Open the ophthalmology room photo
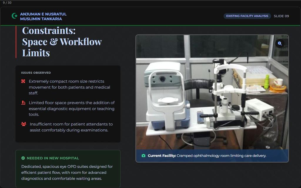The width and height of the screenshot is (301, 188). (212, 92)
